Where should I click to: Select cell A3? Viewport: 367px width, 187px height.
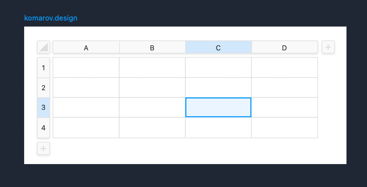click(86, 107)
